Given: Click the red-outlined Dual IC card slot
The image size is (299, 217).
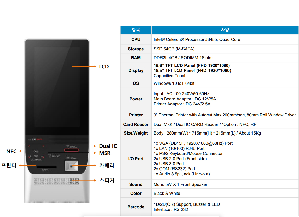Looking at the screenshot, I should tap(72, 150).
